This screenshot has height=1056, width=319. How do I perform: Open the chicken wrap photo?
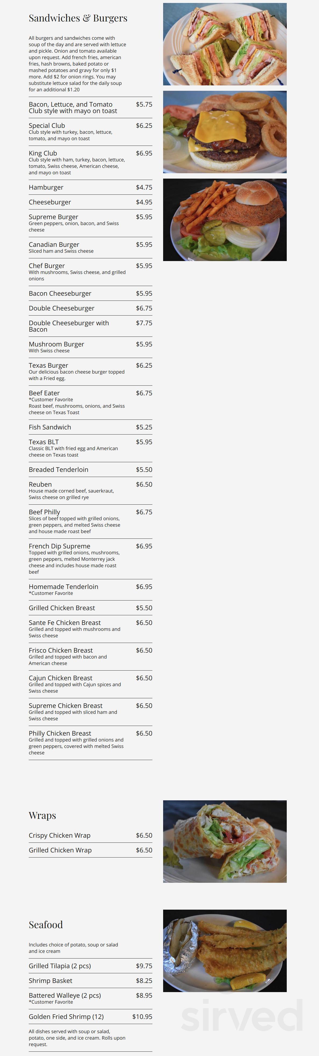click(225, 841)
